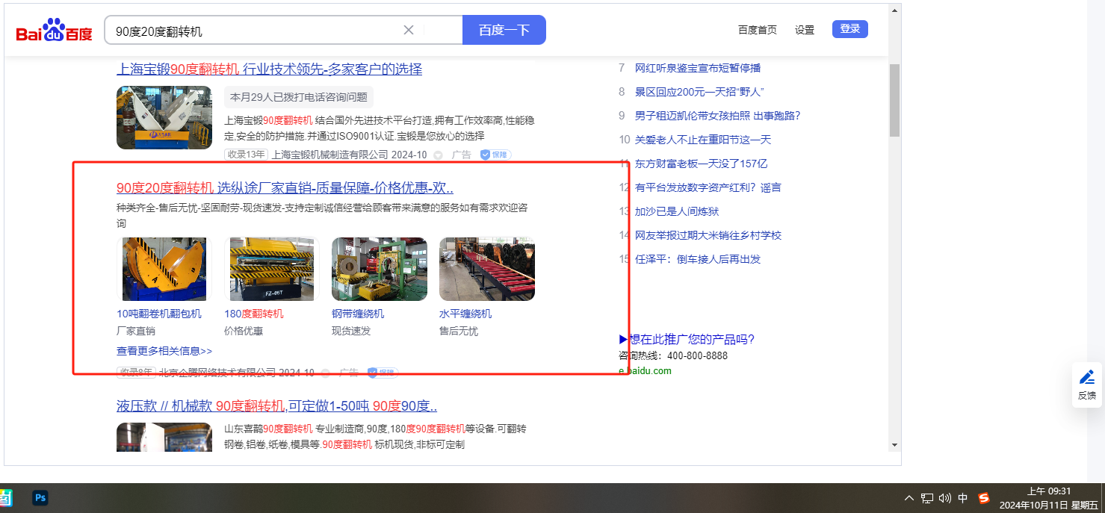The width and height of the screenshot is (1105, 513).
Task: Open the Photoshop icon in the taskbar
Action: (40, 498)
